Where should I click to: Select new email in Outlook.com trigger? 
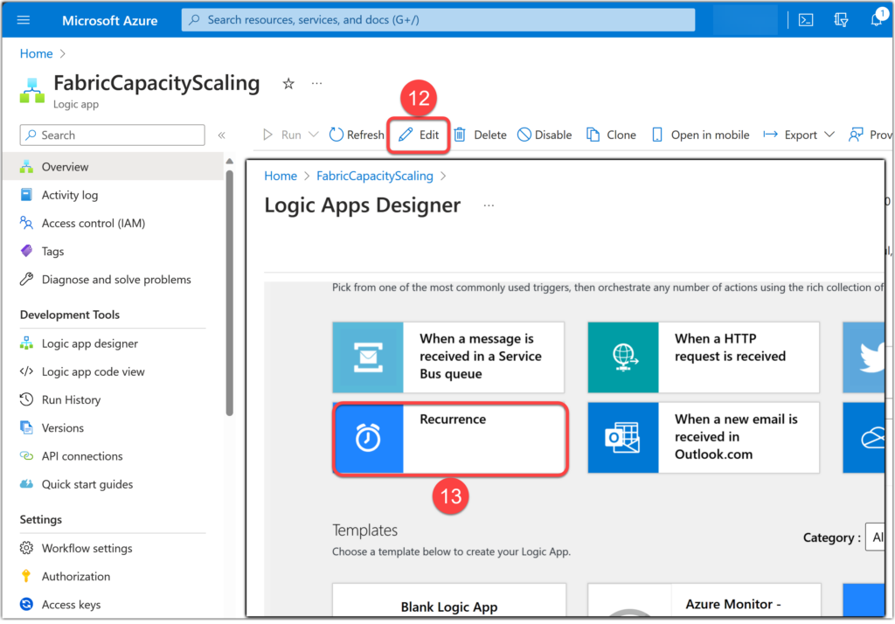click(x=704, y=438)
